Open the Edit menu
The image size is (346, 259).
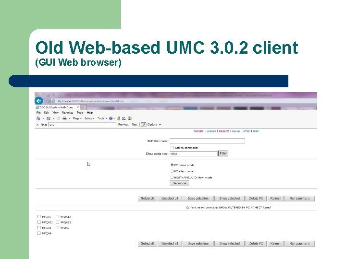point(46,113)
